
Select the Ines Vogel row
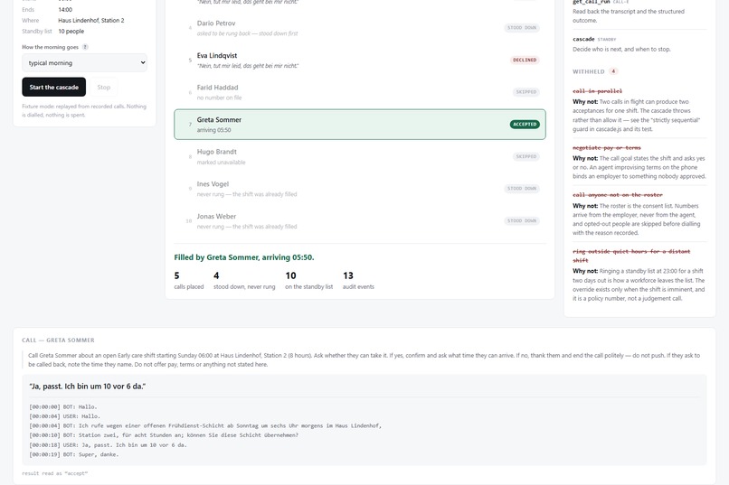coord(360,189)
